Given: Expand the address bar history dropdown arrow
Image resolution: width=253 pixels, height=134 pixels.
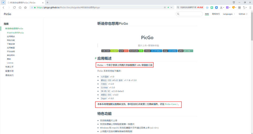Looking at the screenshot, I should [x=171, y=7].
